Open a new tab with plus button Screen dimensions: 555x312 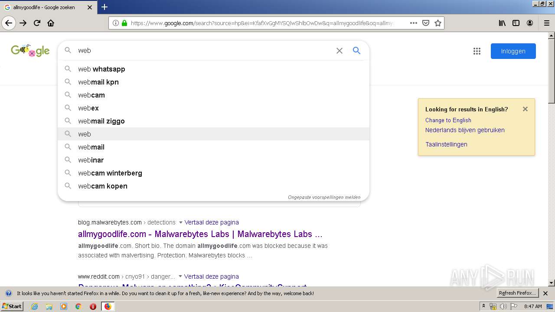[x=104, y=7]
